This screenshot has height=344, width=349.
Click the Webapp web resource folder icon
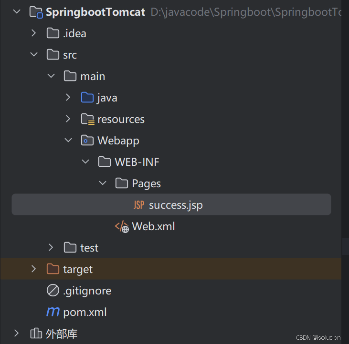pos(87,141)
